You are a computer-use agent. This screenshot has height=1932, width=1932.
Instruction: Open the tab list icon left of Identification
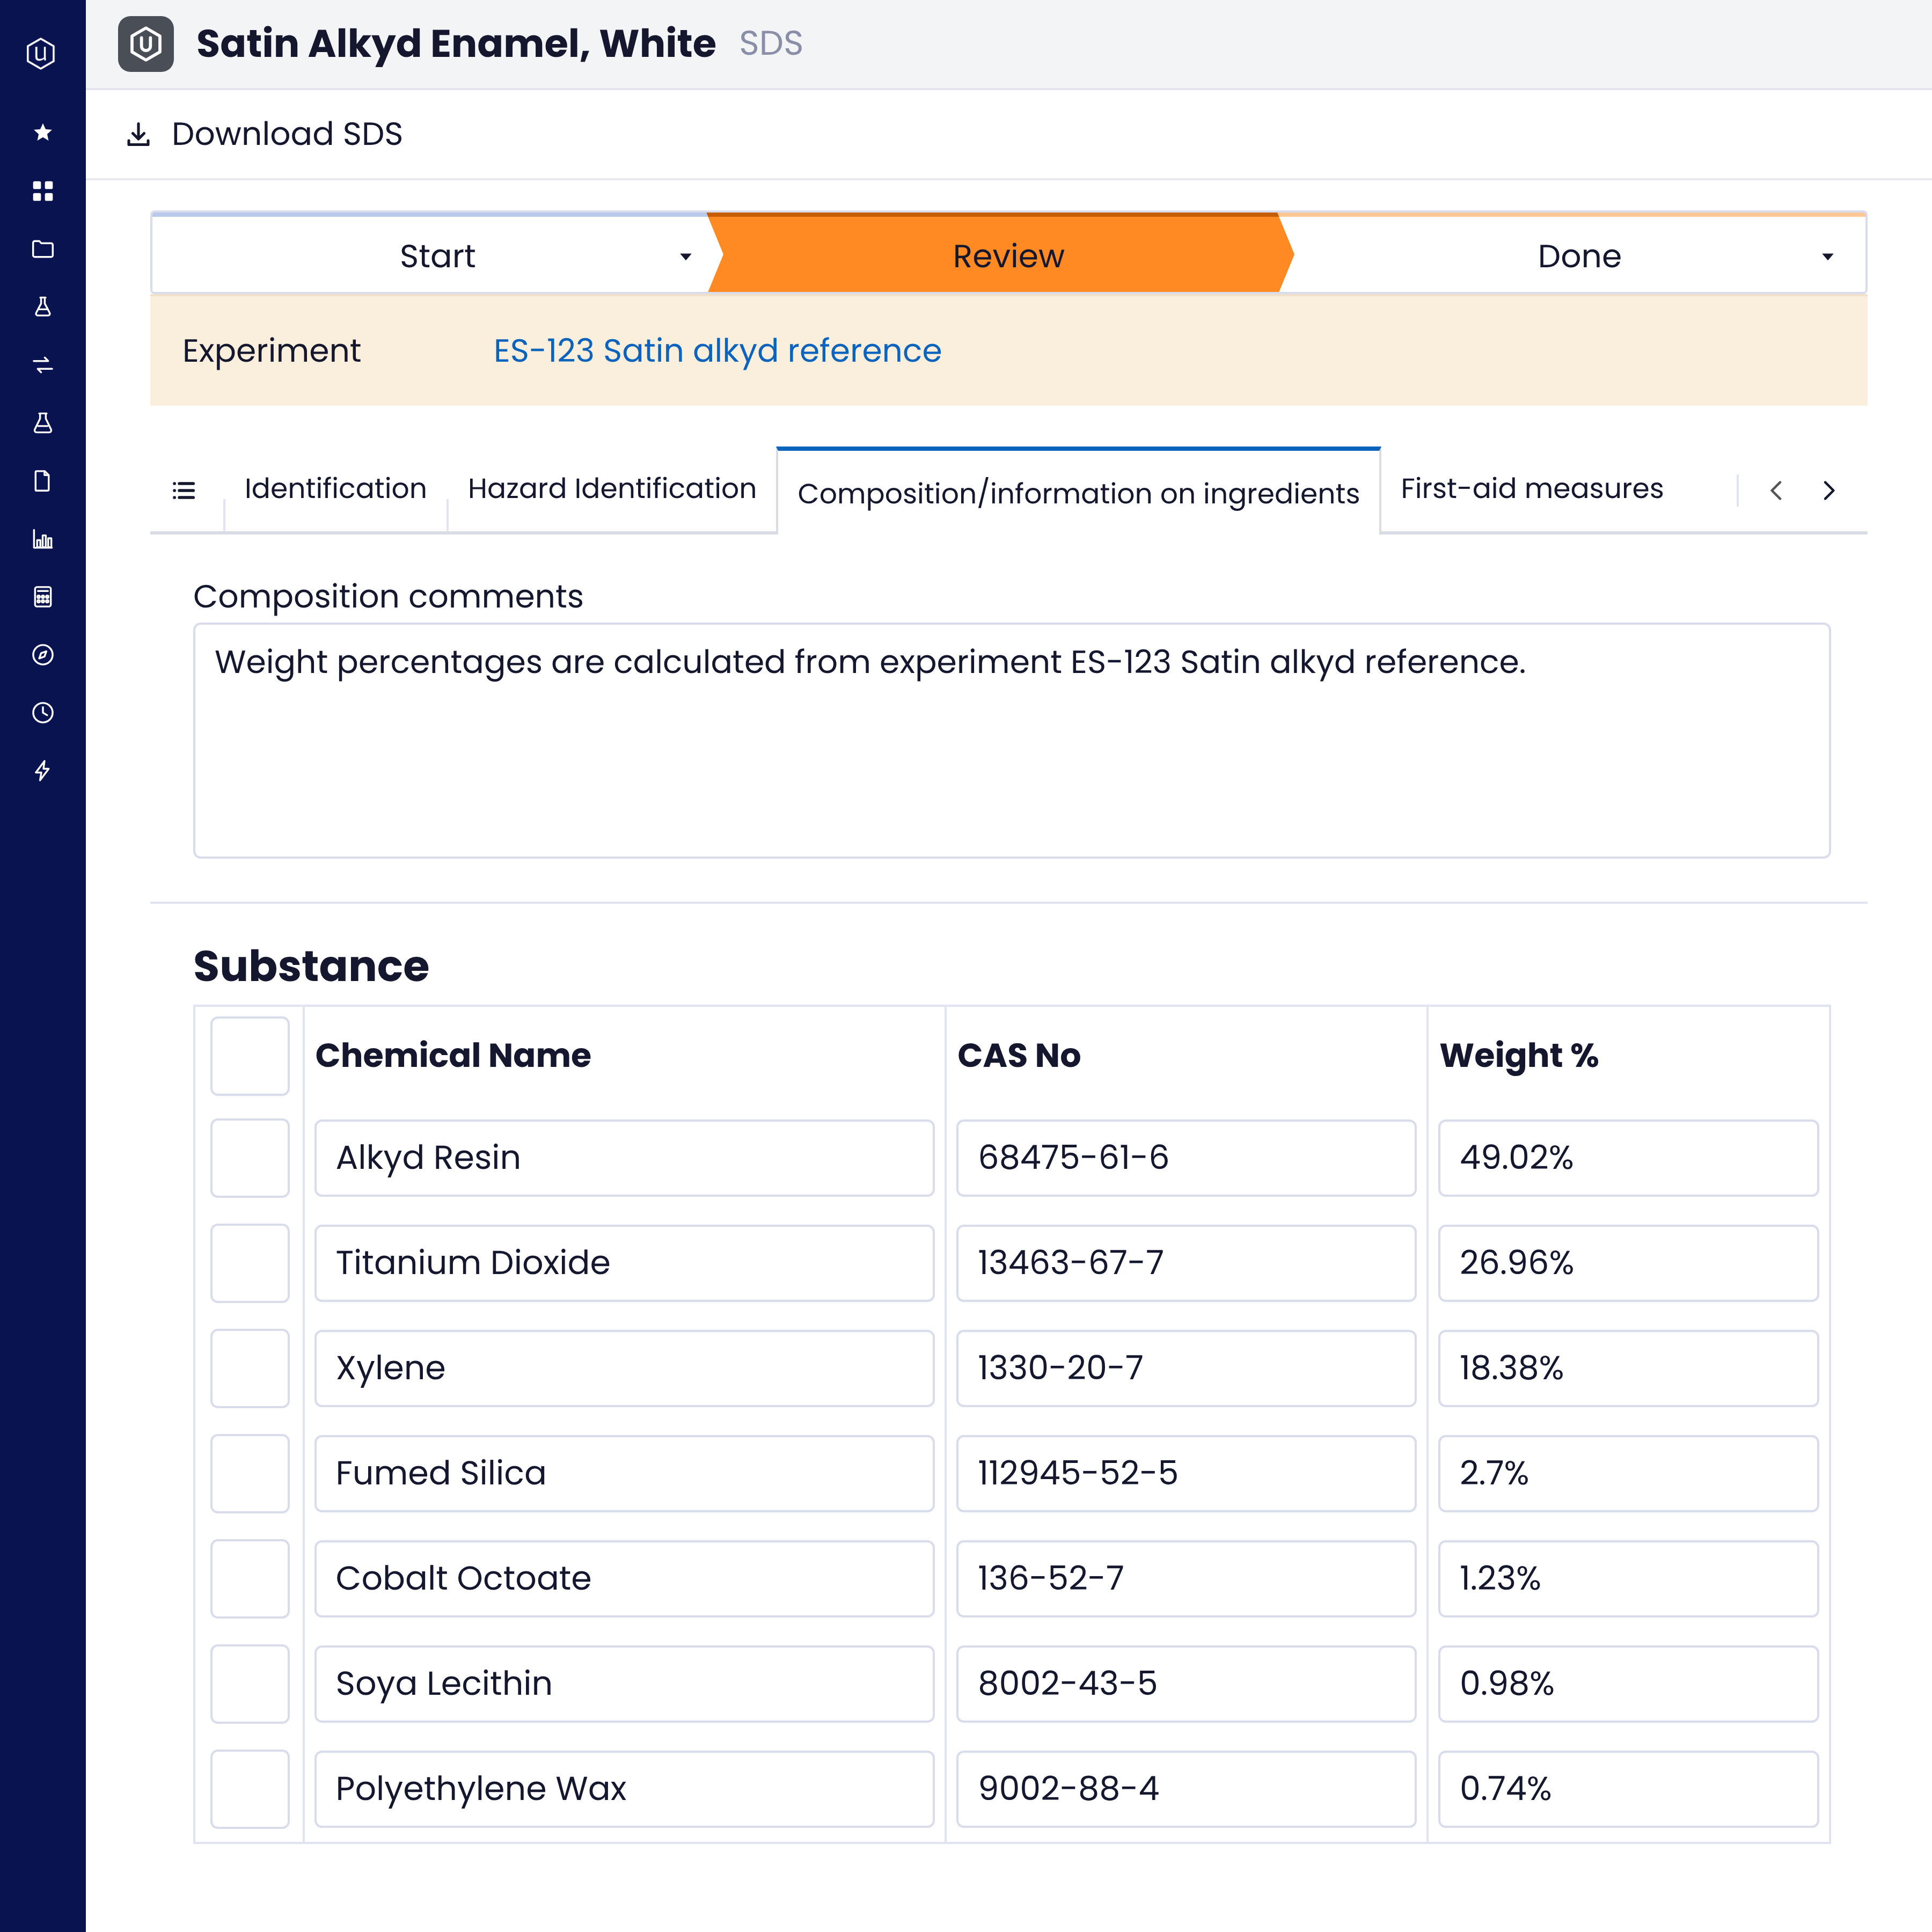[x=184, y=490]
